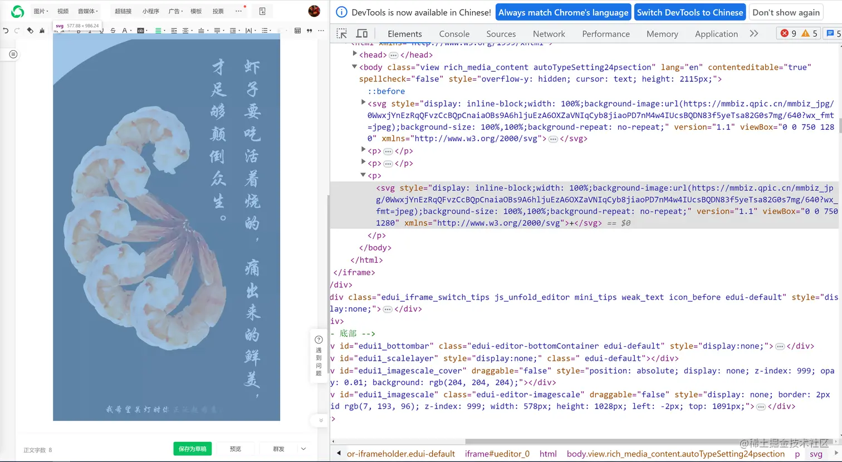The image size is (842, 462).
Task: Open the 模板 template option
Action: click(x=196, y=11)
